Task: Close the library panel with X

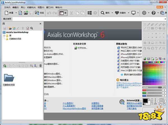Action: 40,24
